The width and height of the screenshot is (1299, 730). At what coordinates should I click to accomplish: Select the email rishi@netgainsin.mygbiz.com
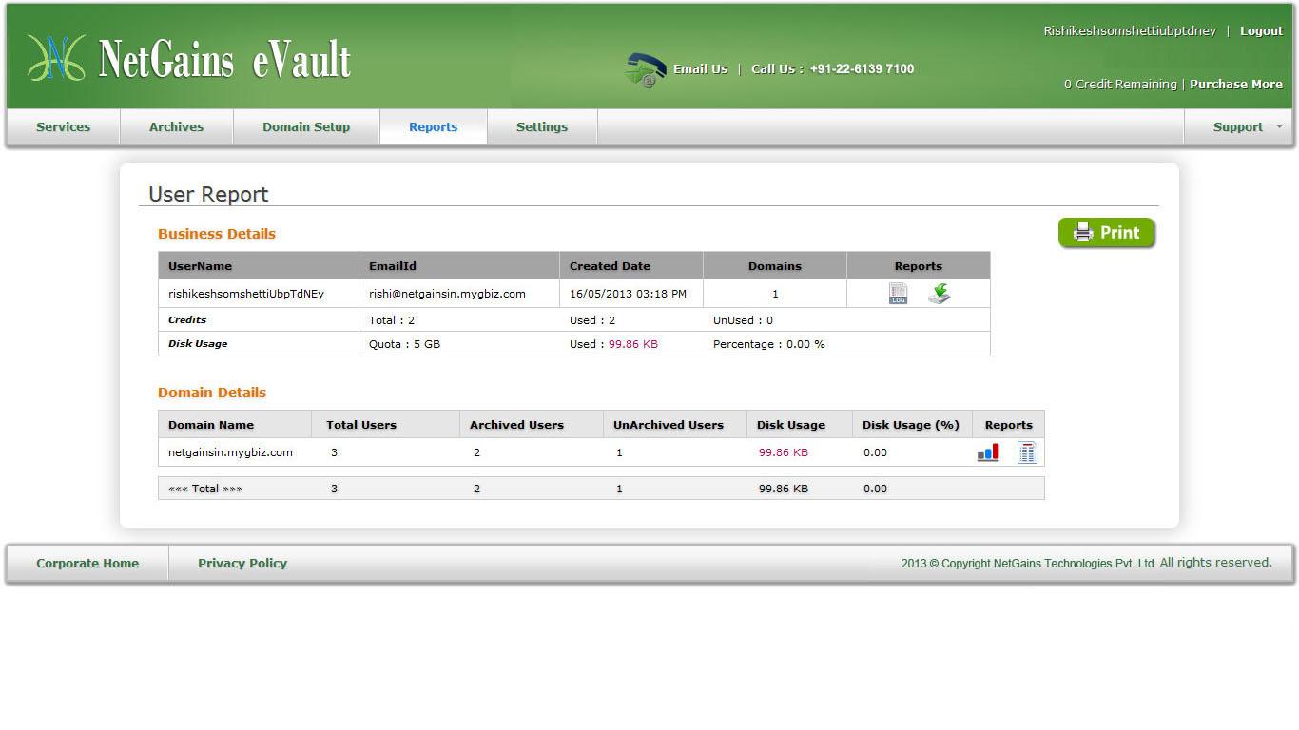tap(447, 294)
